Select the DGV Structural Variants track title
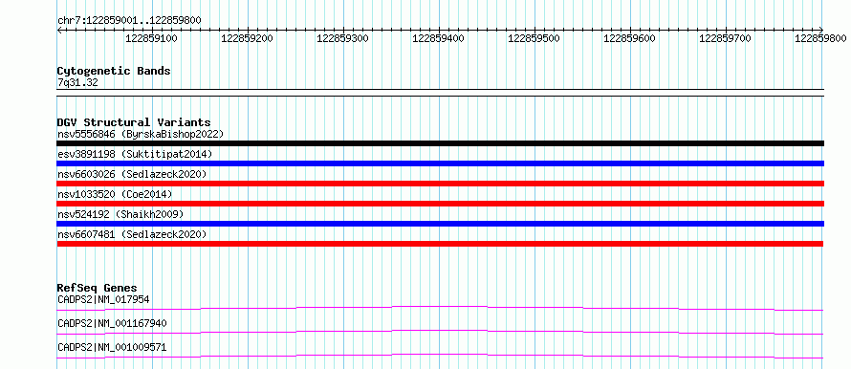The image size is (851, 369). pos(134,122)
